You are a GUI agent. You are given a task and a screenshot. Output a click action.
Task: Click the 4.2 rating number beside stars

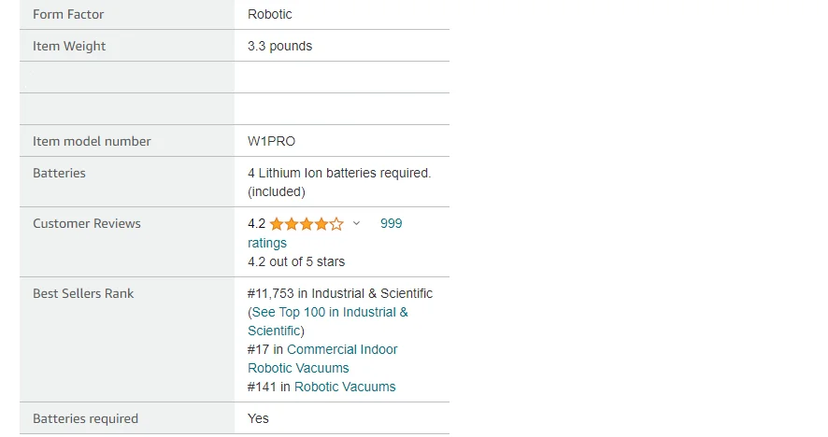coord(257,224)
